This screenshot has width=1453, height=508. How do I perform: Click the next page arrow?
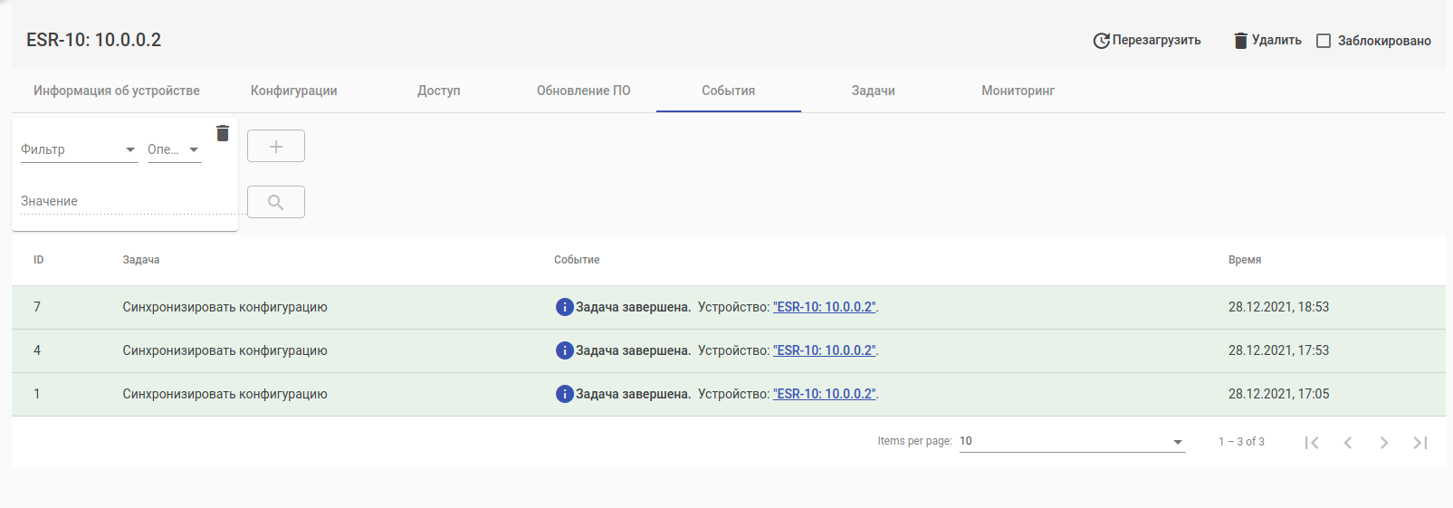[x=1383, y=442]
